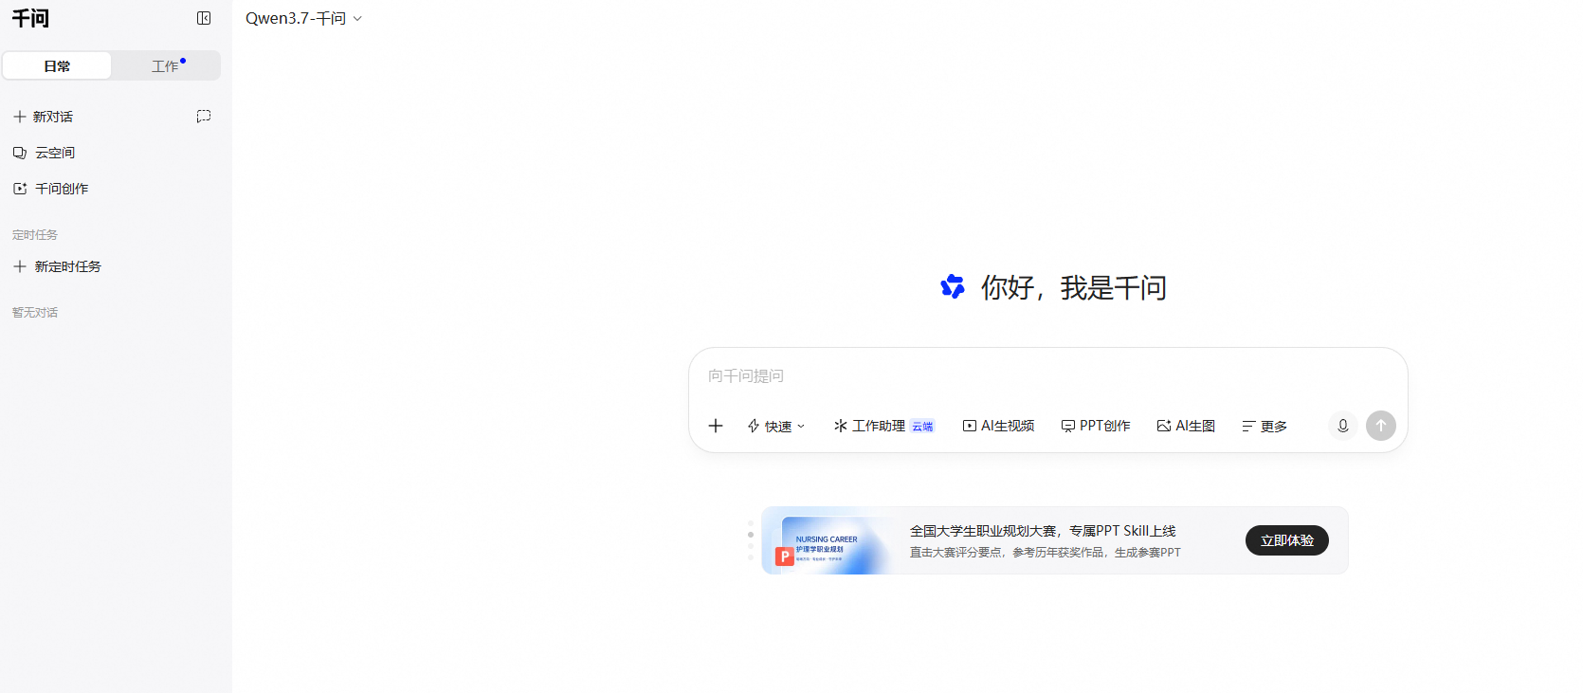The height and width of the screenshot is (693, 1583).
Task: Focus the 向千问提问 input field
Action: (1047, 376)
